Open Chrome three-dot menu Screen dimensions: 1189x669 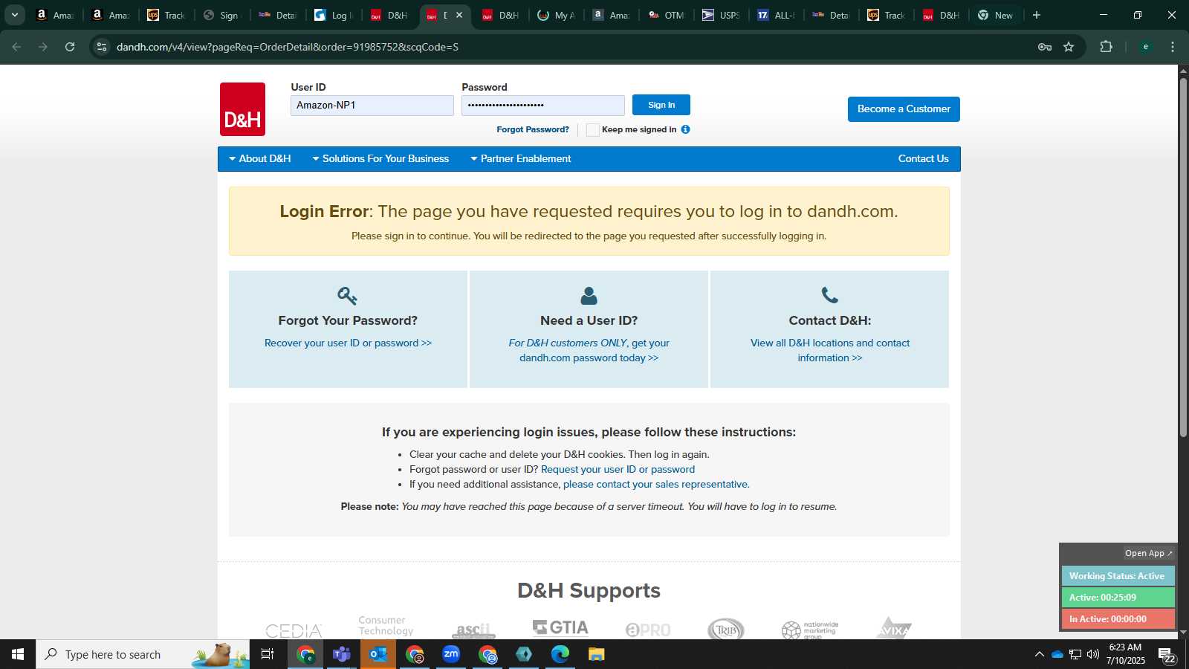(1173, 47)
